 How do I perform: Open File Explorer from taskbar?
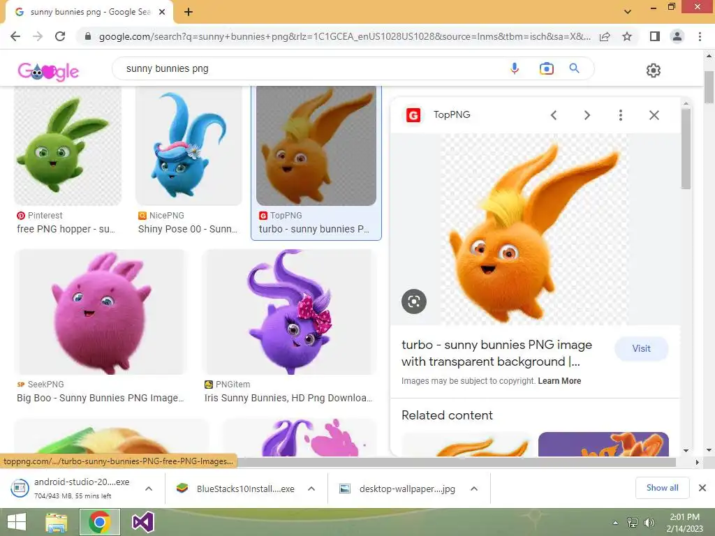coord(57,522)
